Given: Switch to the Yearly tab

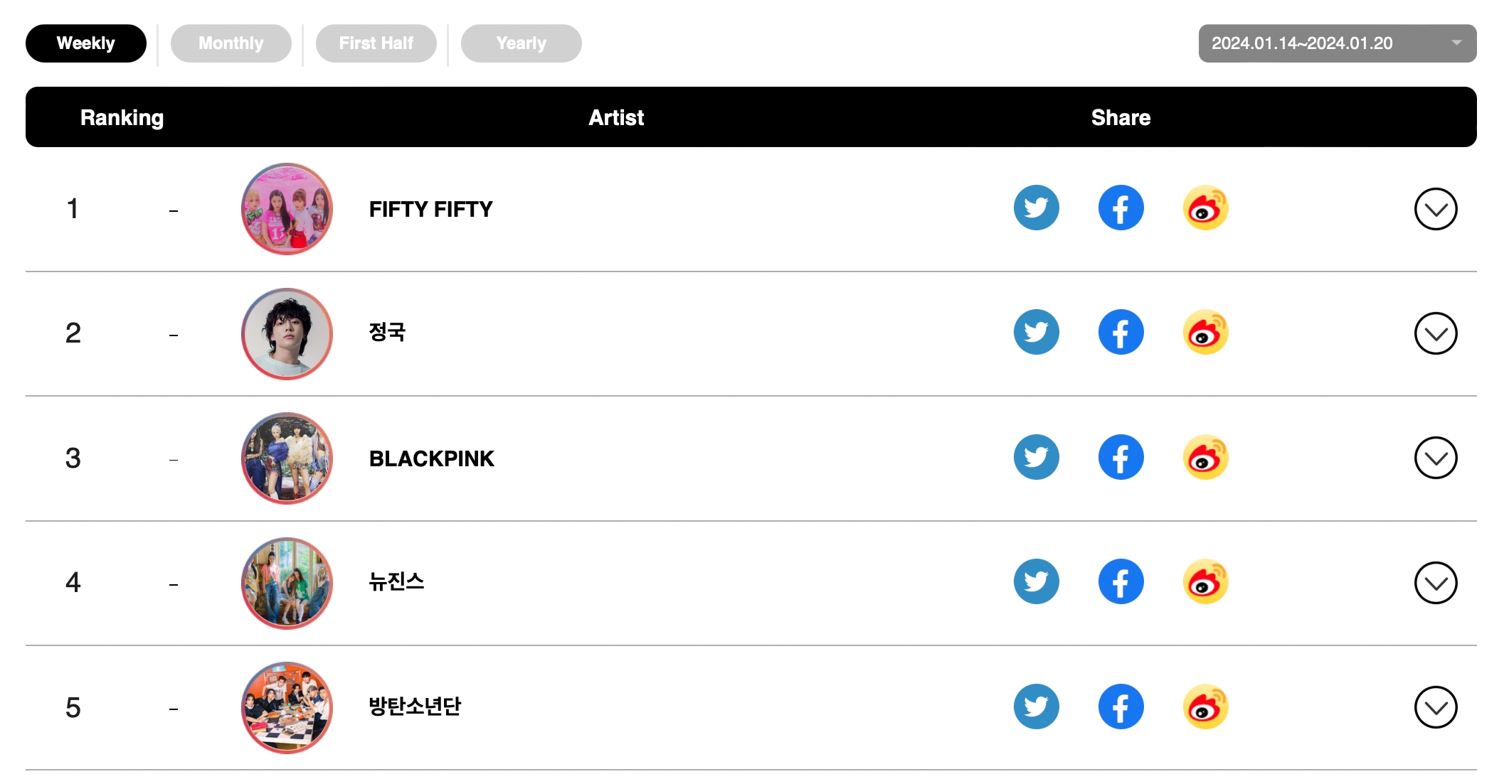Looking at the screenshot, I should tap(521, 43).
